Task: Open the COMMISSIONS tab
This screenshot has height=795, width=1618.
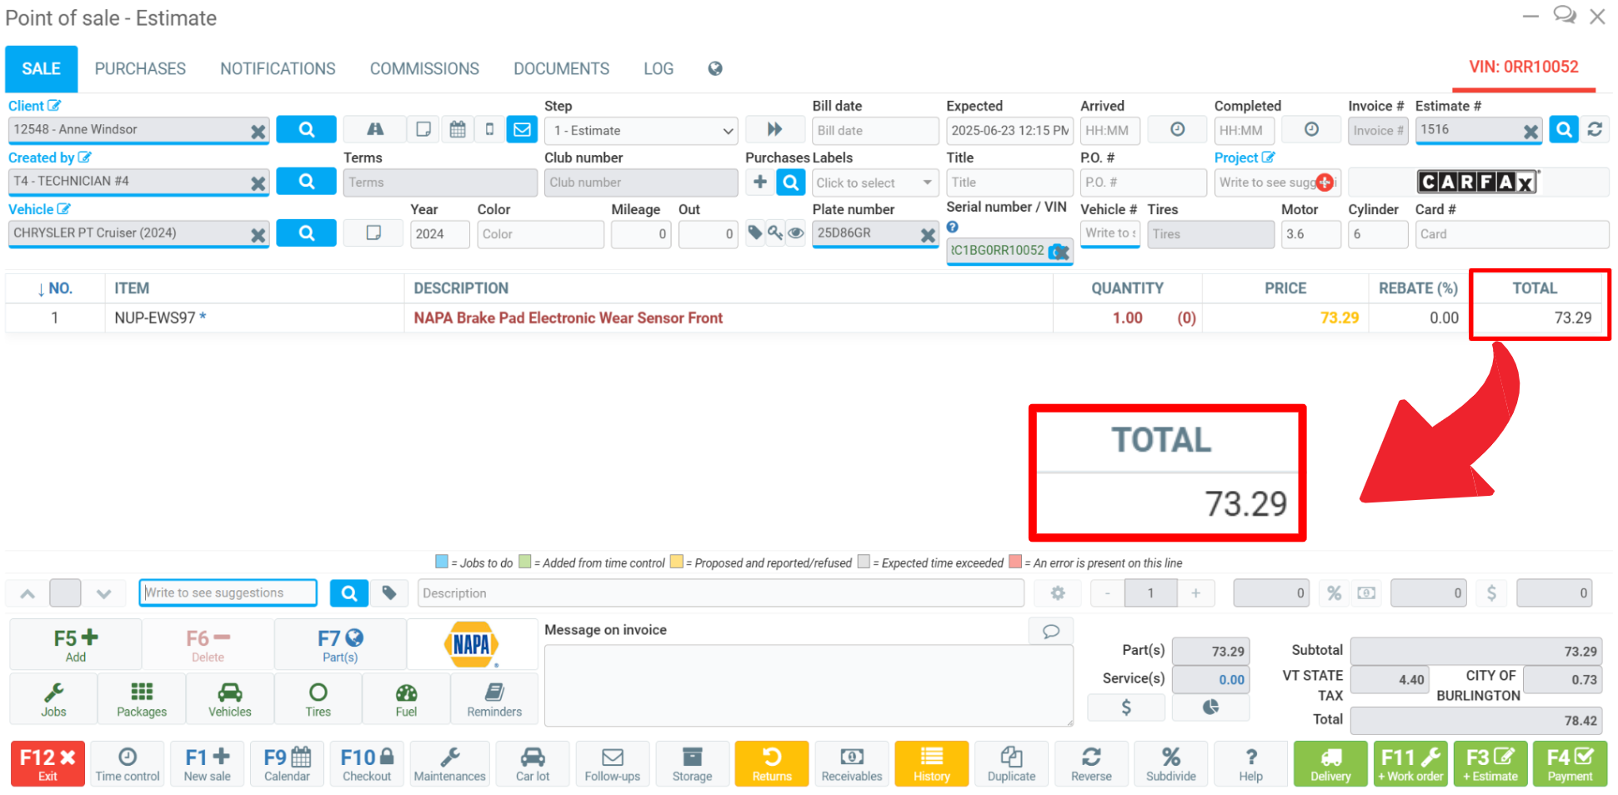Action: 424,68
